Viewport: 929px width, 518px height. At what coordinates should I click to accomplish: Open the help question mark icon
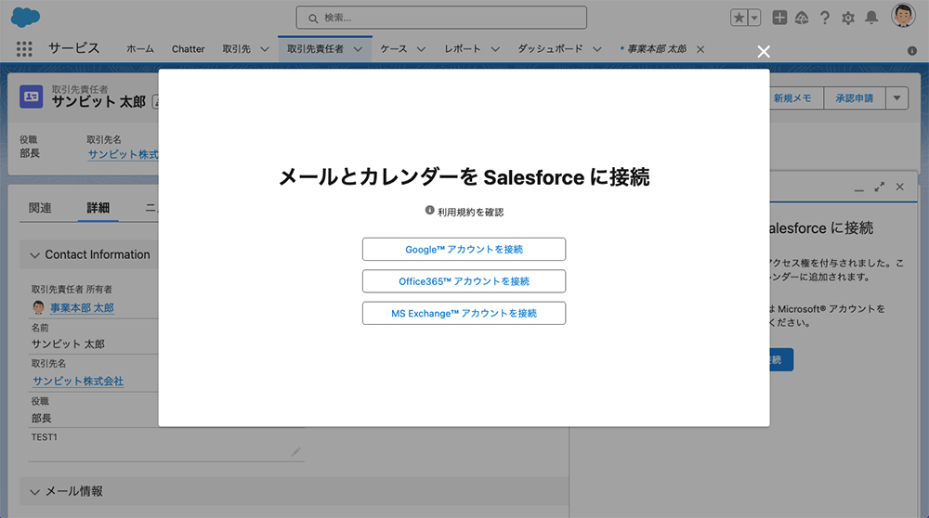click(825, 18)
